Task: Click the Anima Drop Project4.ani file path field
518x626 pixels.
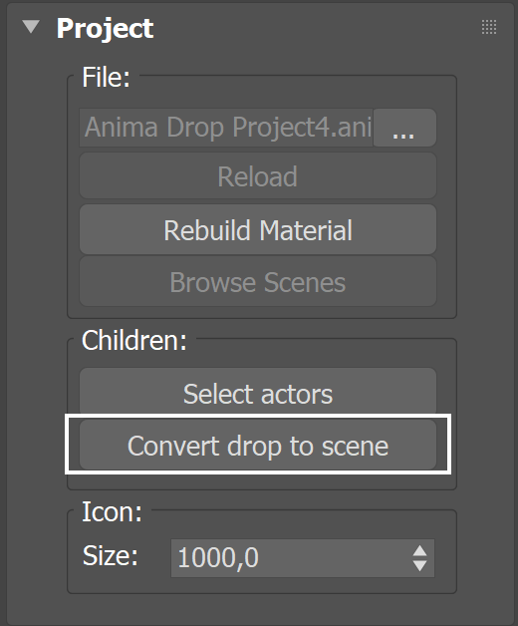Action: 226,128
